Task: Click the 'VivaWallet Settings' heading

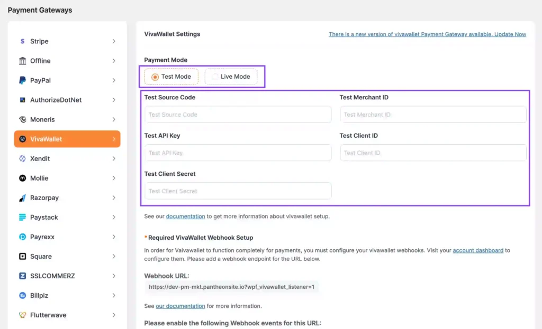Action: (x=172, y=34)
